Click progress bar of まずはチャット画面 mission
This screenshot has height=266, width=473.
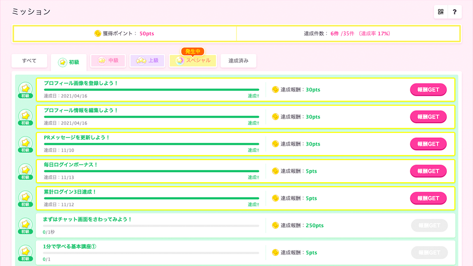click(151, 226)
